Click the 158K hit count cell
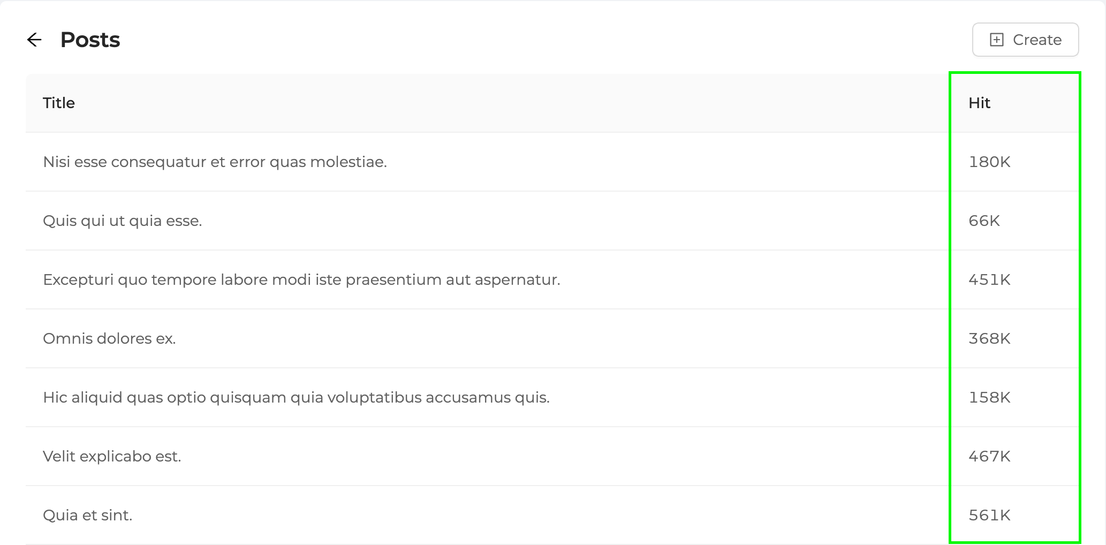Image resolution: width=1106 pixels, height=545 pixels. click(x=989, y=397)
